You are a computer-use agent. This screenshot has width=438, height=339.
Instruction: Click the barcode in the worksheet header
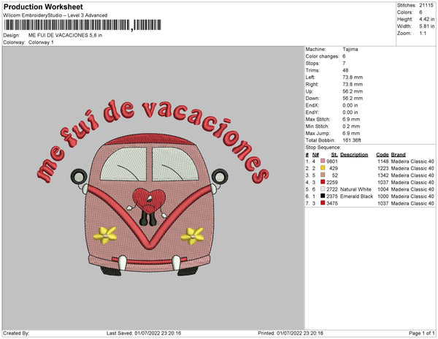point(66,26)
